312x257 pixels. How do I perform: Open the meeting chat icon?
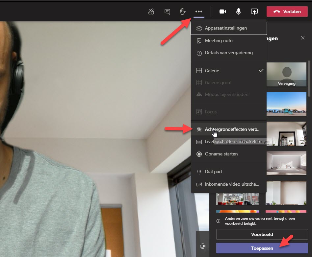pyautogui.click(x=167, y=12)
